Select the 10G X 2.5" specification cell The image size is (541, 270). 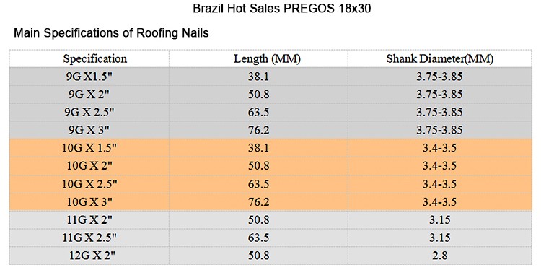coord(89,184)
